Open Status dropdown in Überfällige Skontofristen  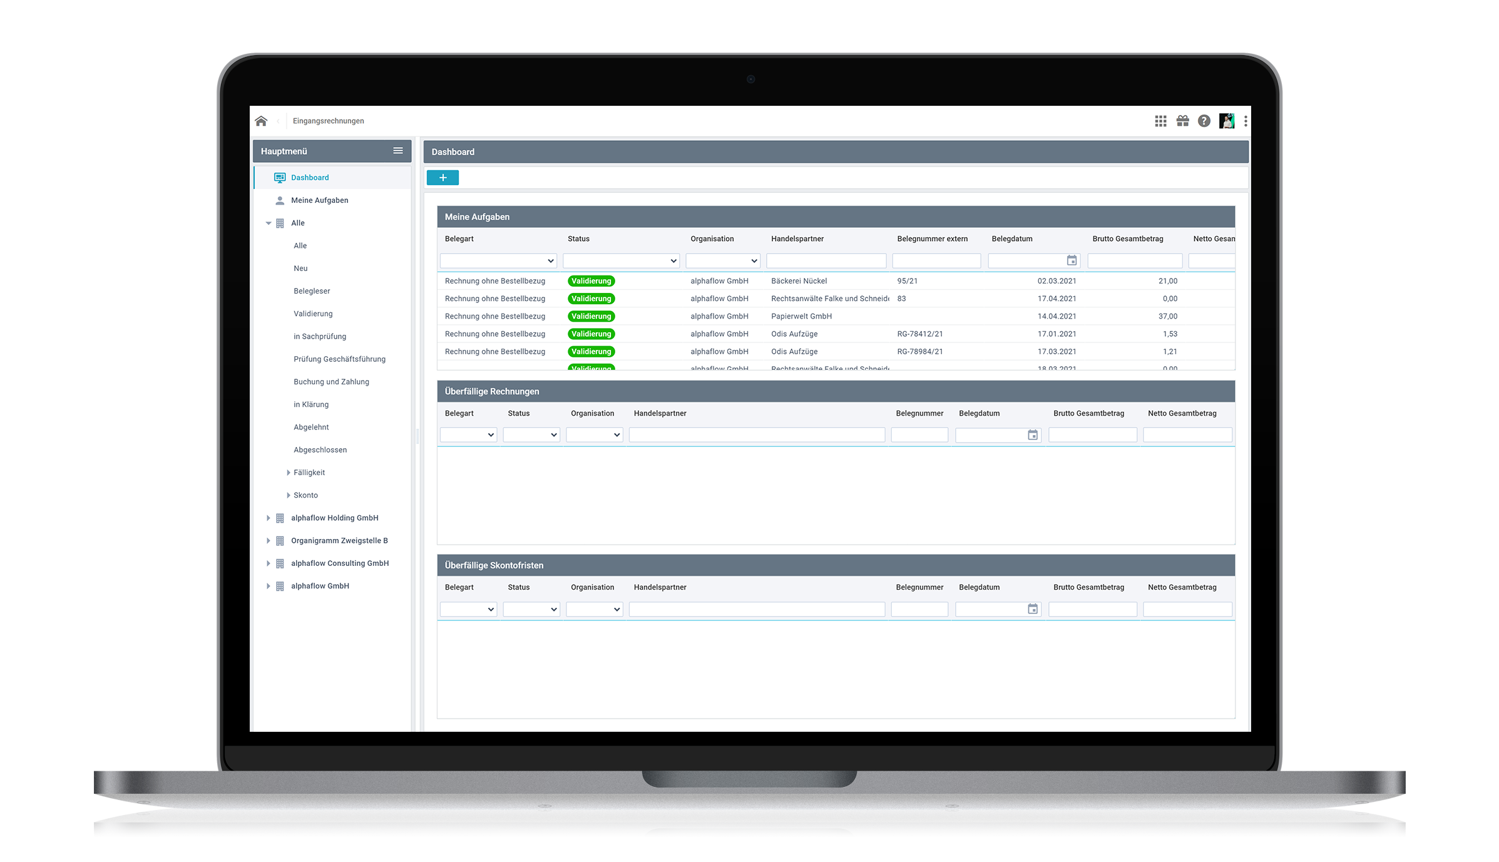tap(531, 609)
